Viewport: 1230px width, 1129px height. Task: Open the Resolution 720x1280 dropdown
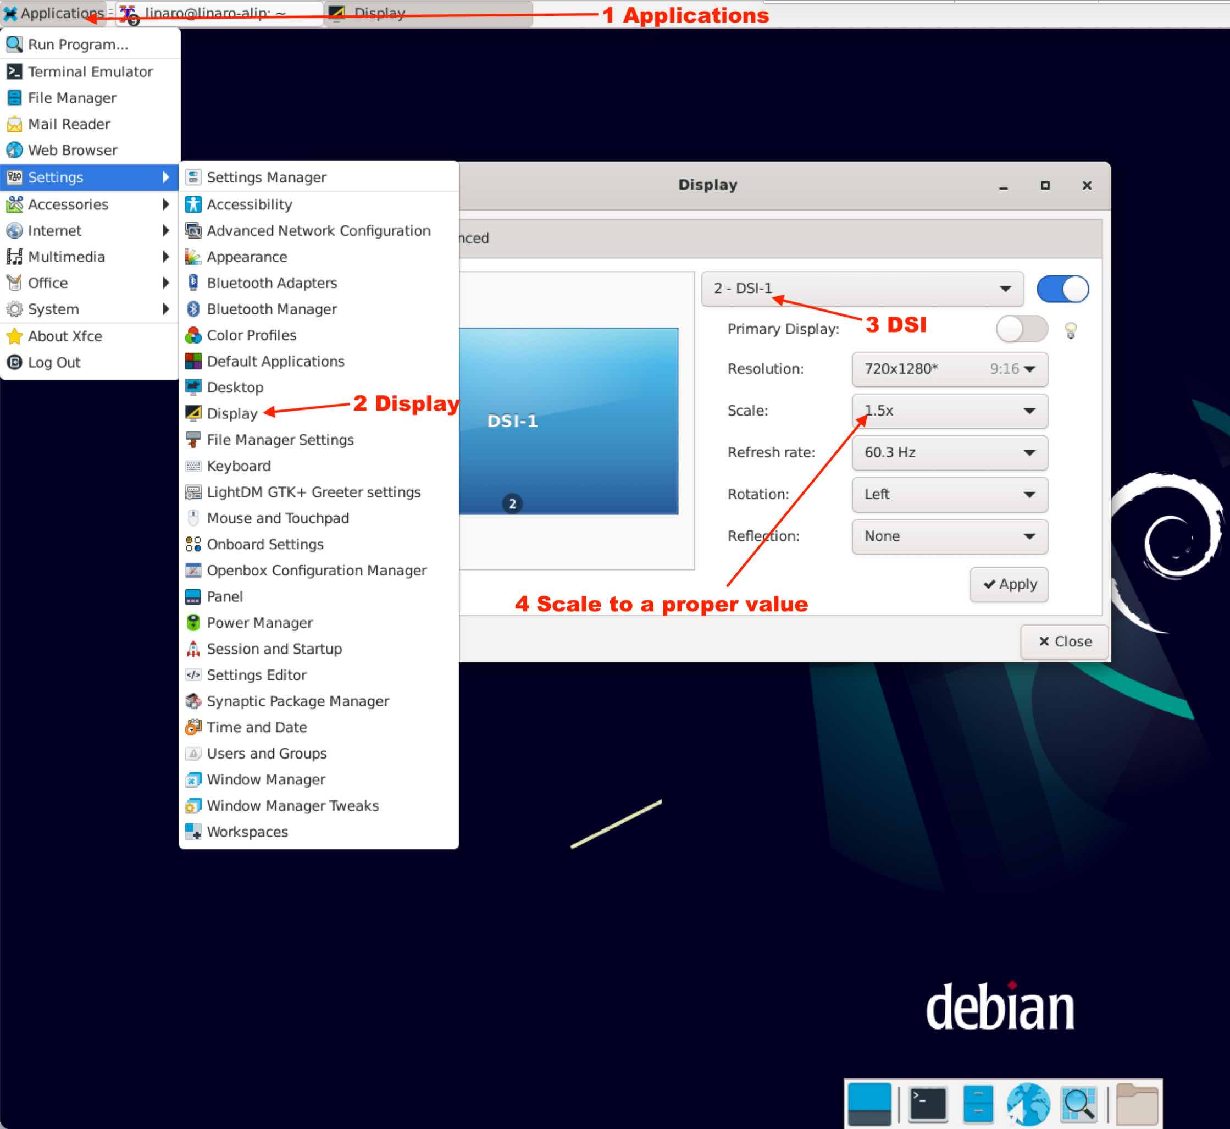(x=950, y=369)
